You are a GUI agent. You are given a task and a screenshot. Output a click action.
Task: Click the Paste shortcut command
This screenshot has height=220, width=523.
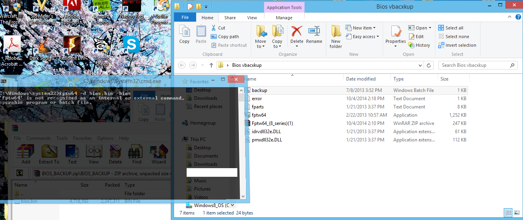229,45
